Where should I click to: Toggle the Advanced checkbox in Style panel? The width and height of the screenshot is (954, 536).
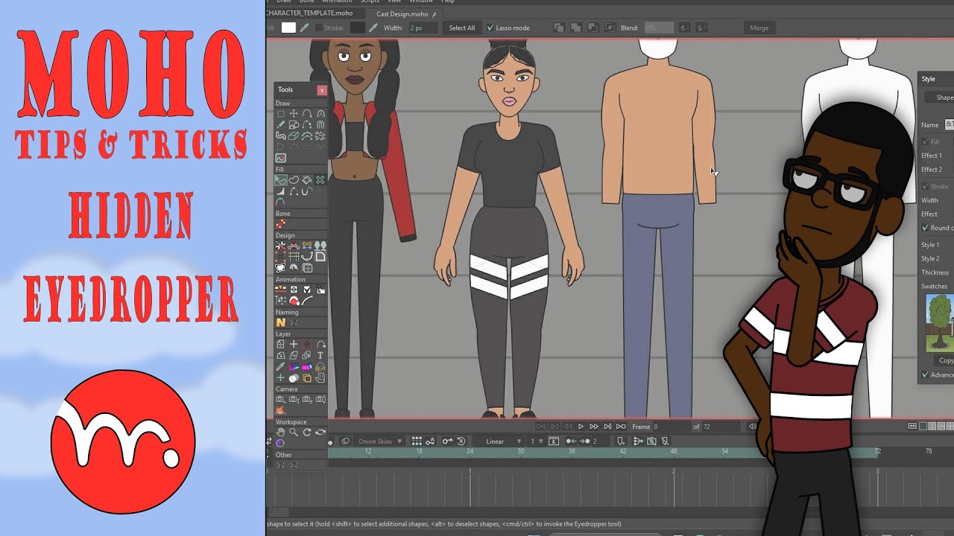point(926,374)
